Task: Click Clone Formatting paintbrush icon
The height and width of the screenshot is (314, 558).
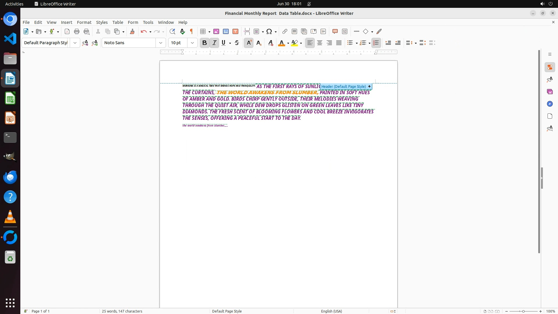Action: tap(132, 31)
